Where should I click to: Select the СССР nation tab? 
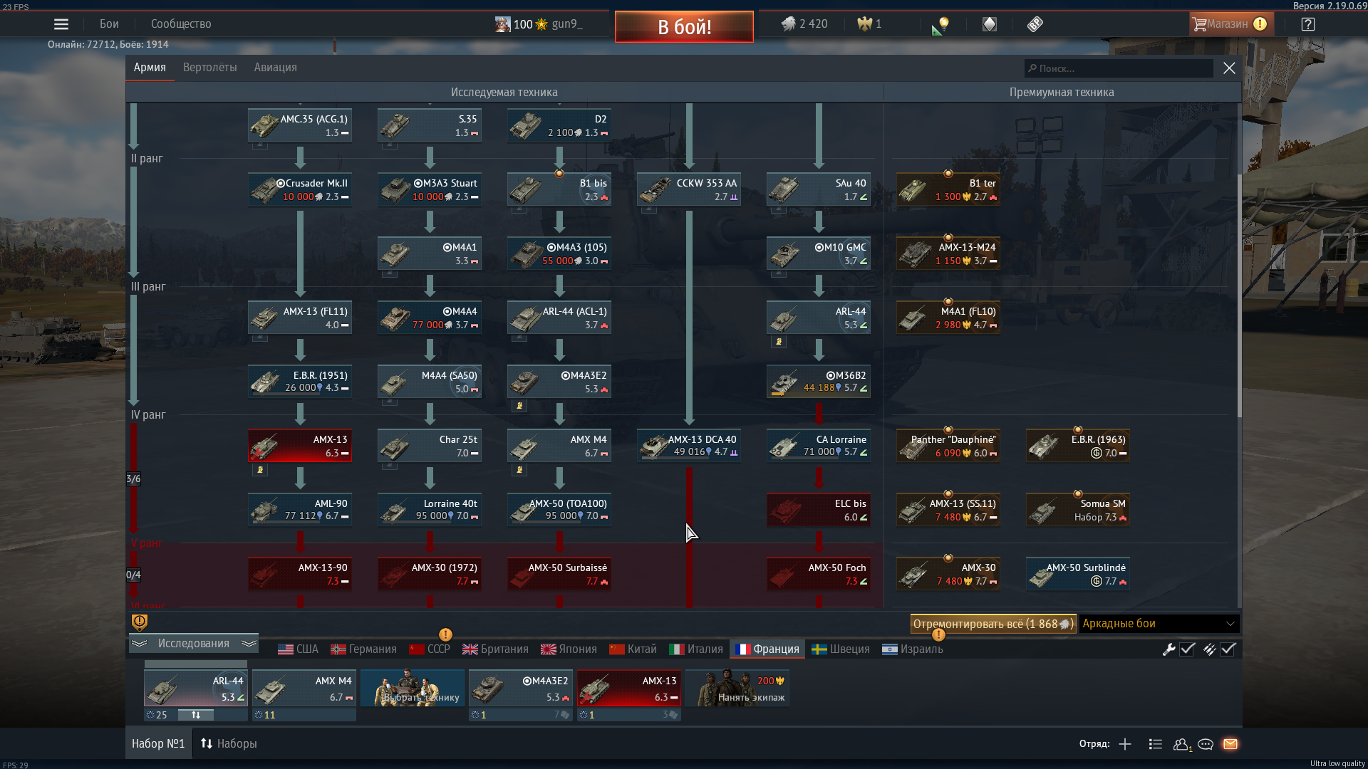[x=430, y=649]
